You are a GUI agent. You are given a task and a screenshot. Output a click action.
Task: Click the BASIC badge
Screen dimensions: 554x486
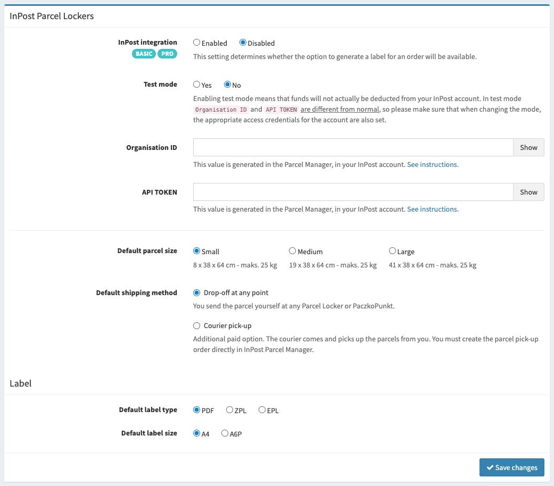[144, 54]
